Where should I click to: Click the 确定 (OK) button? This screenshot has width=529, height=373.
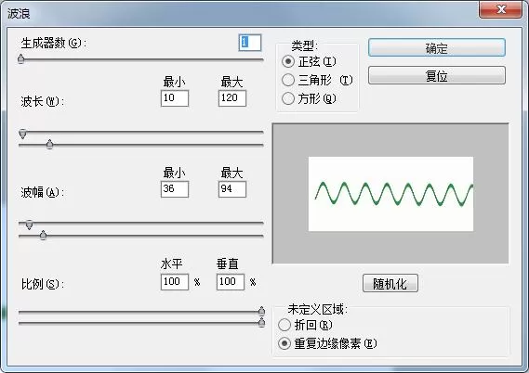coord(437,47)
